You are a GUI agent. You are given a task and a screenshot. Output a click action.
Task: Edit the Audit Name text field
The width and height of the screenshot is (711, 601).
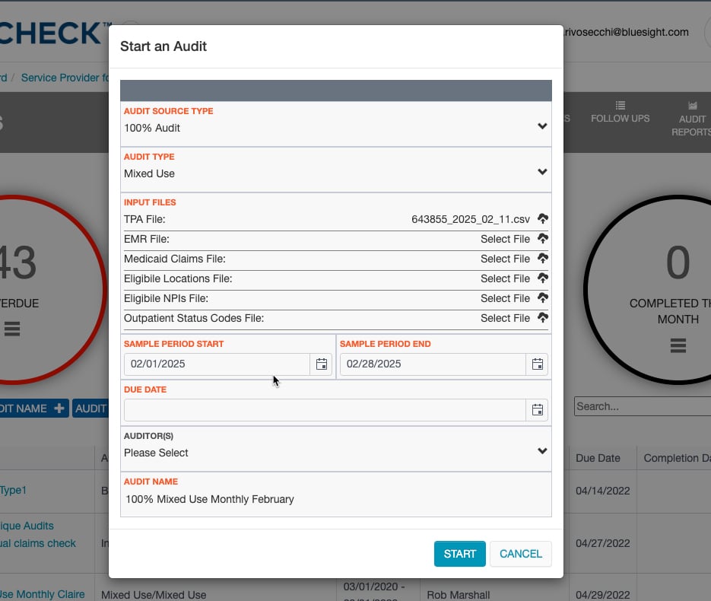coord(335,500)
